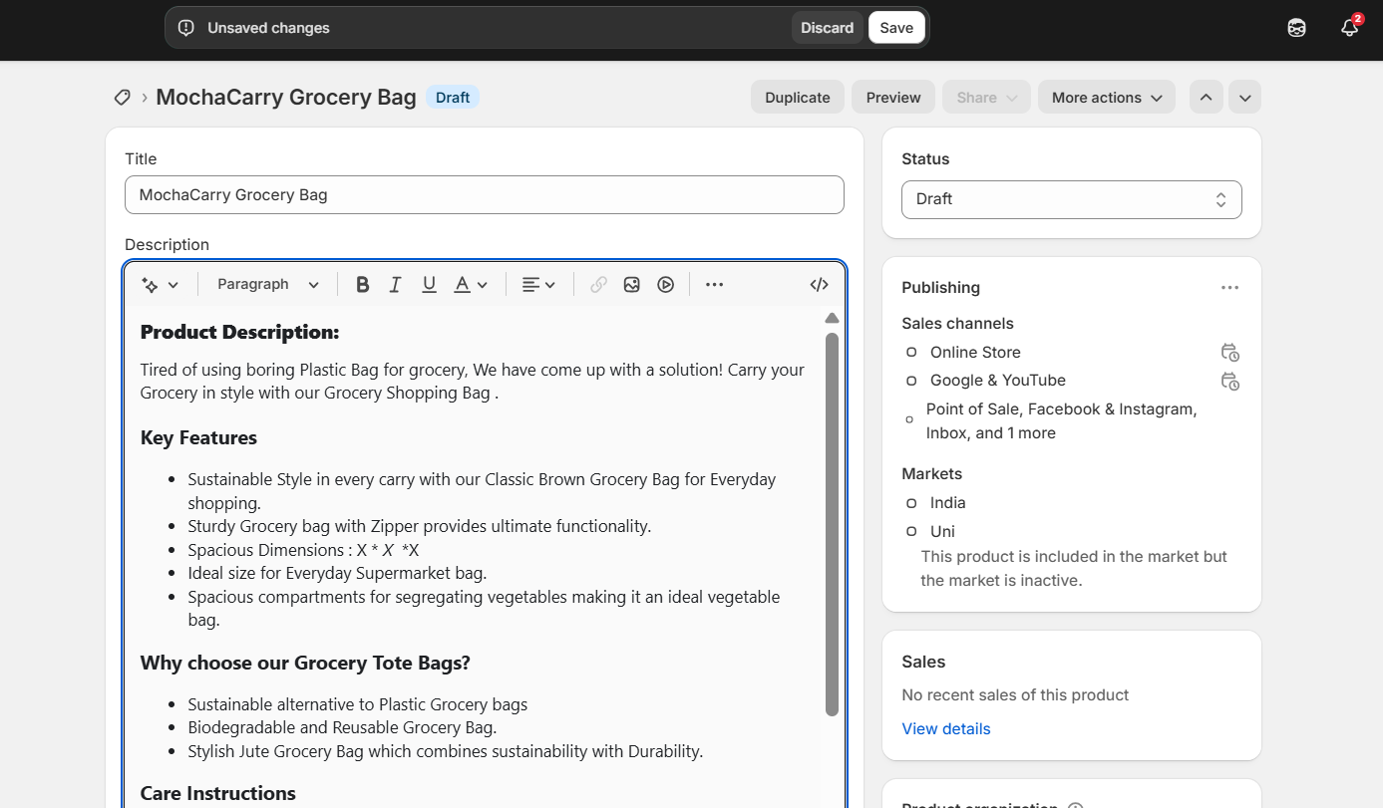Apply italic formatting

[395, 284]
